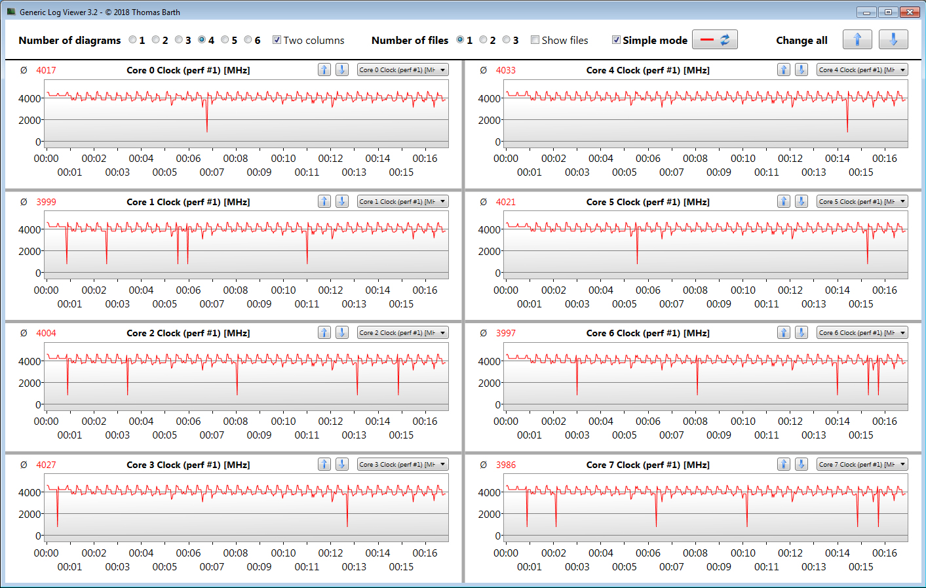Toggle the Two columns checkbox

[x=277, y=40]
